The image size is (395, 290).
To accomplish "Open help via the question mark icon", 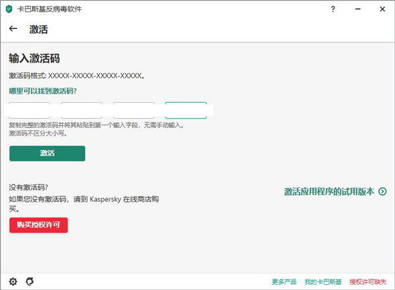I will [x=333, y=9].
